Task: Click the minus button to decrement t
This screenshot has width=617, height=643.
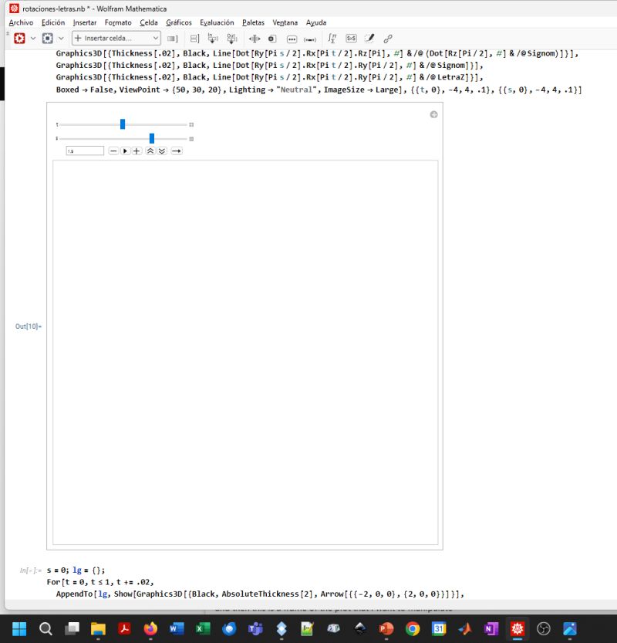Action: pyautogui.click(x=114, y=151)
